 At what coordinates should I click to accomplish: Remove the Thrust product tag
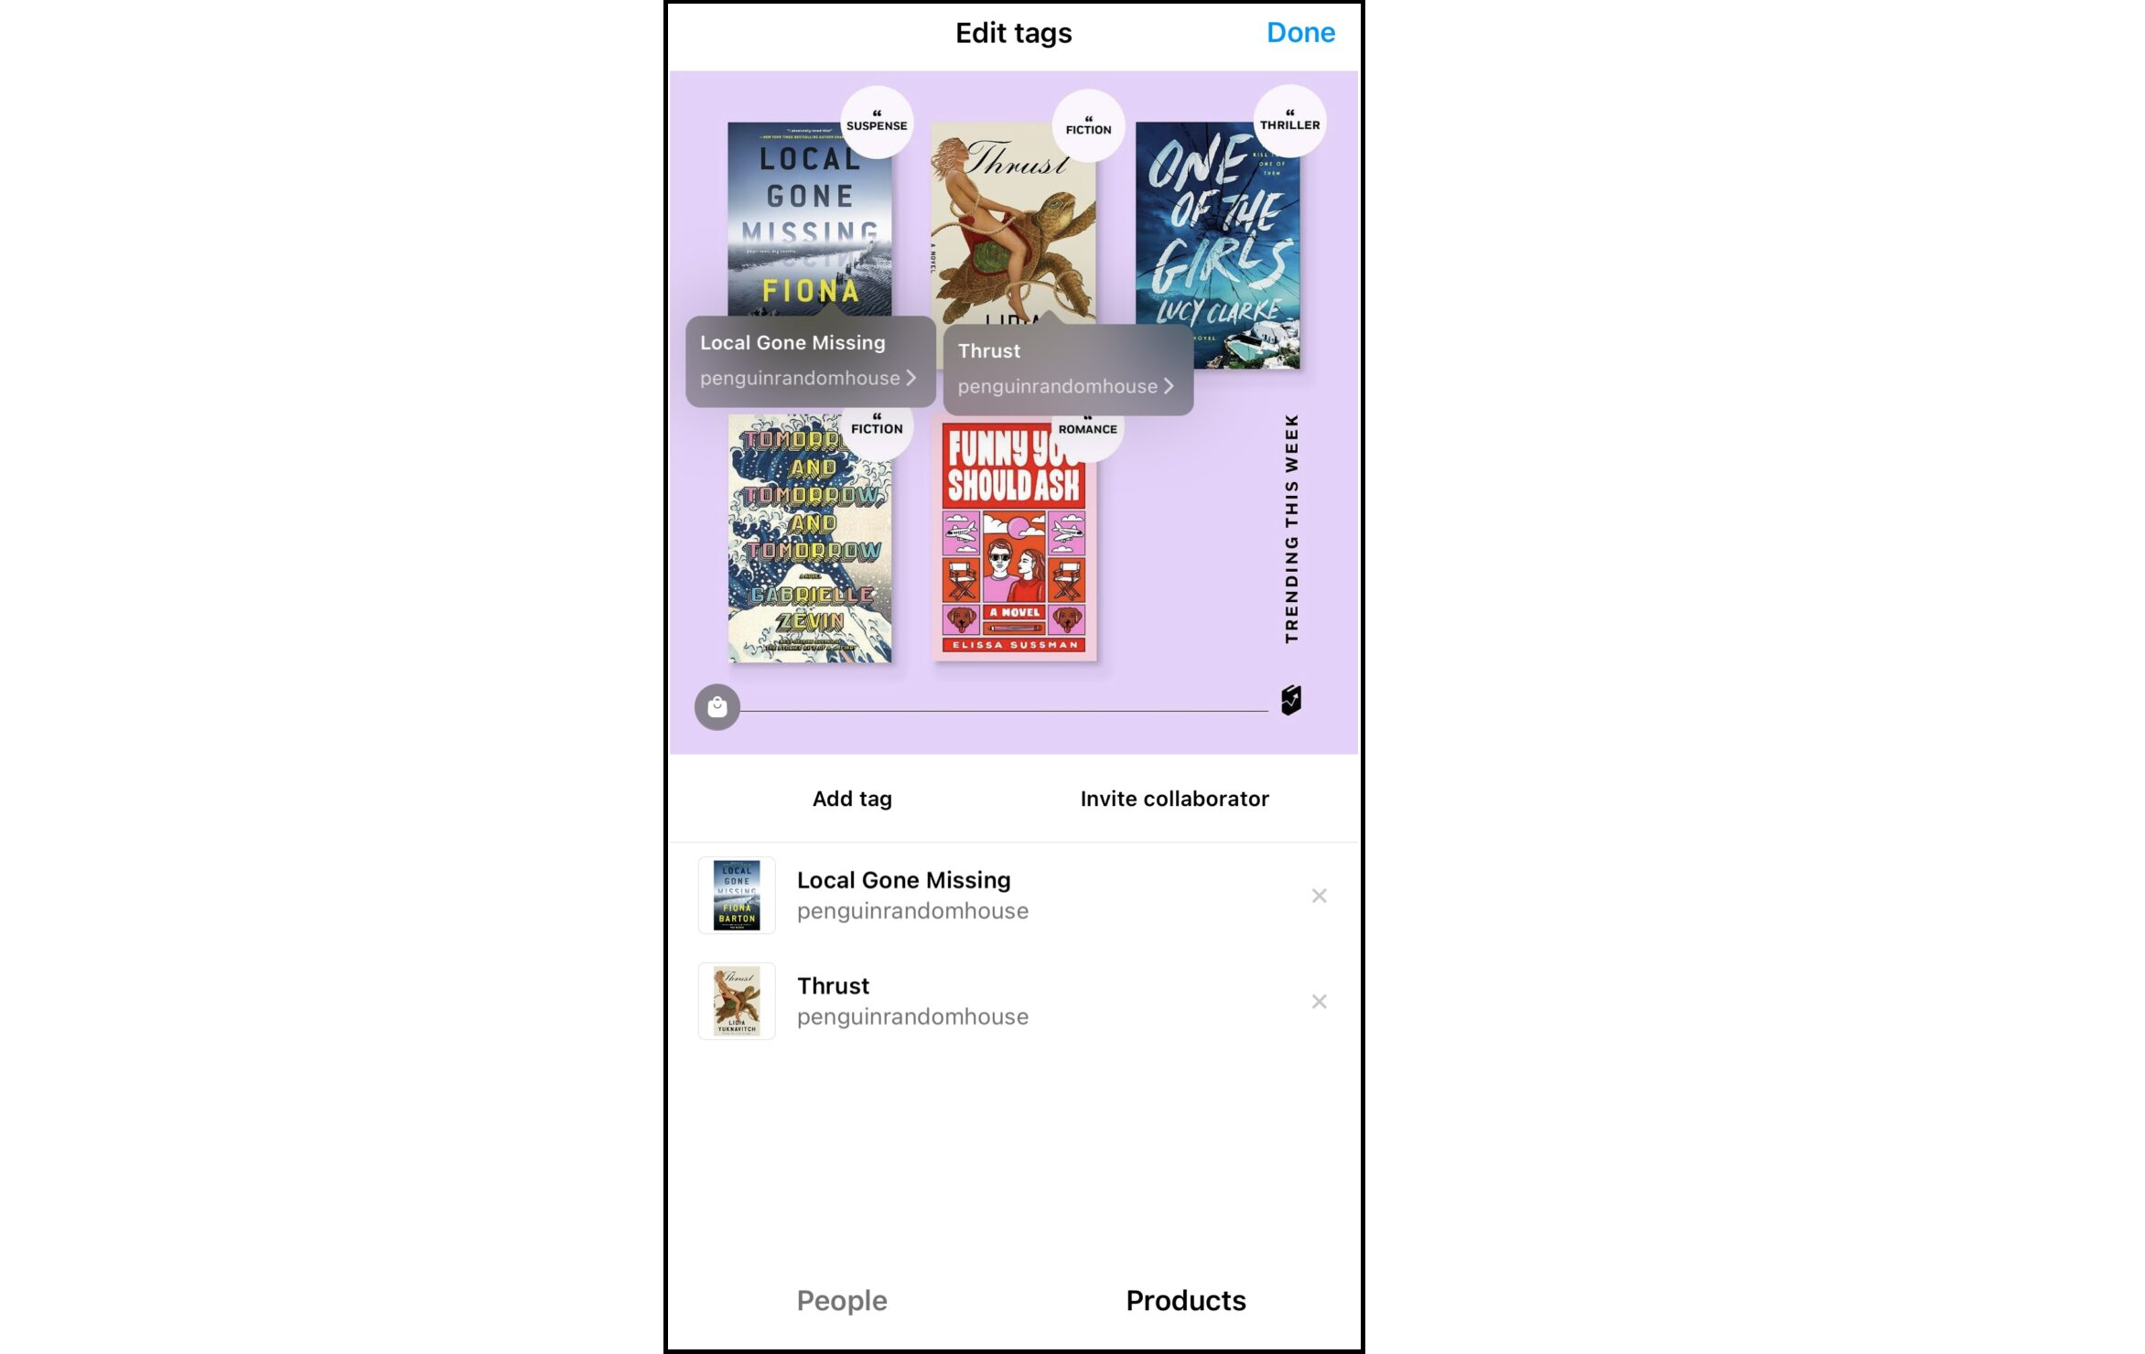coord(1319,1002)
